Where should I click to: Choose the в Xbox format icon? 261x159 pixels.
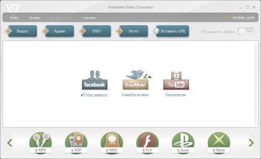pos(219,143)
